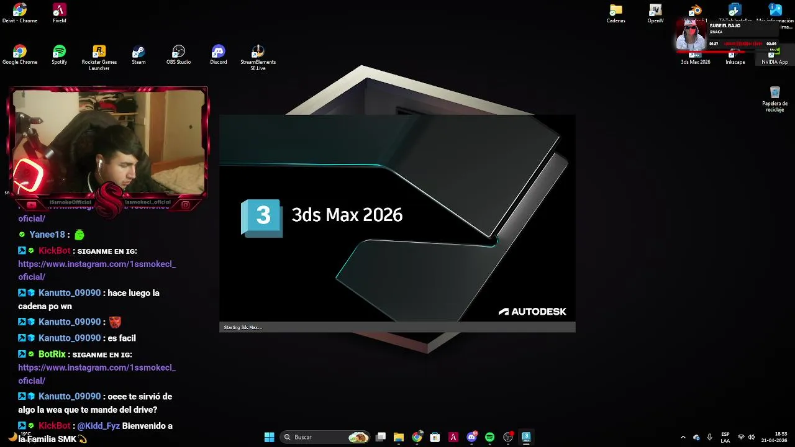Open the Cadenas folder on desktop
This screenshot has width=795, height=447.
click(x=616, y=13)
